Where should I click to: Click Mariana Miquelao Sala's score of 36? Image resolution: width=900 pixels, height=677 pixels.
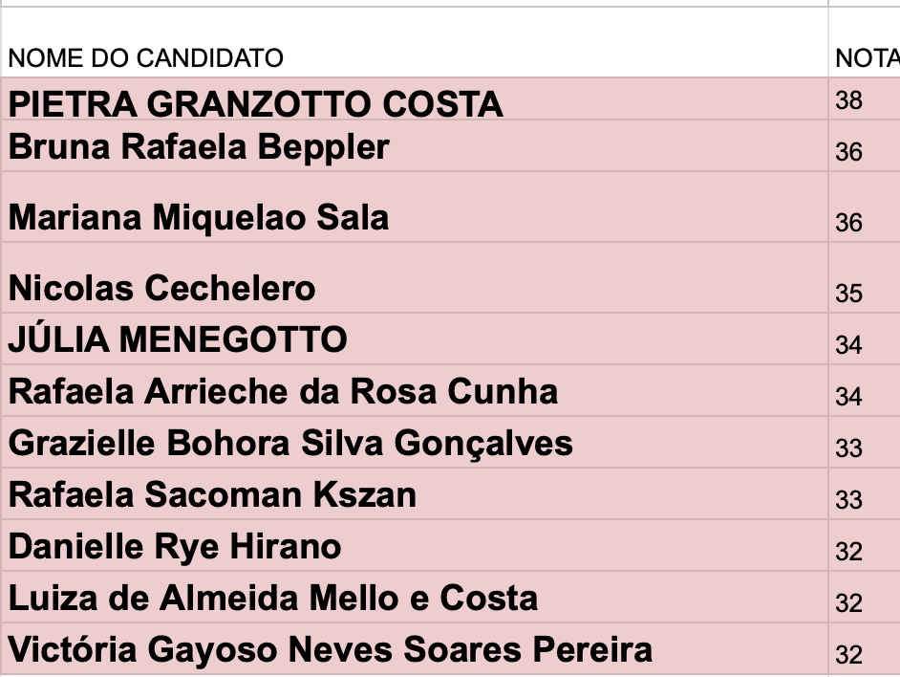(849, 222)
